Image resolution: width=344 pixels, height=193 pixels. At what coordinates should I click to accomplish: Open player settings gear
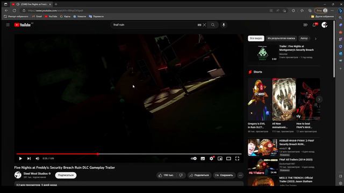[x=211, y=159]
